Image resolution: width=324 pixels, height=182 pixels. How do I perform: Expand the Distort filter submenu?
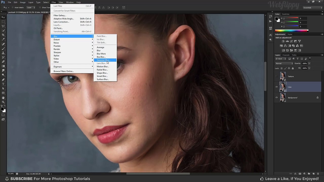tap(72, 39)
